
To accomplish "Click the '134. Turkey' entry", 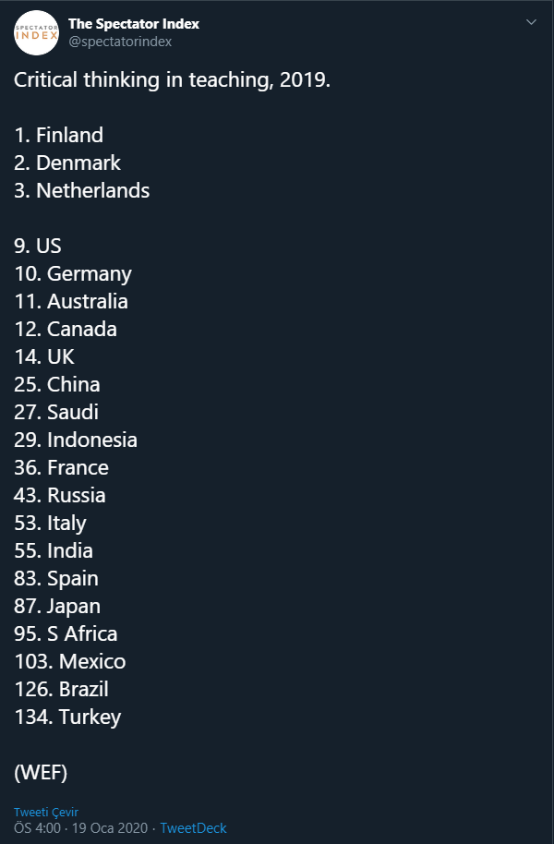I will [67, 717].
